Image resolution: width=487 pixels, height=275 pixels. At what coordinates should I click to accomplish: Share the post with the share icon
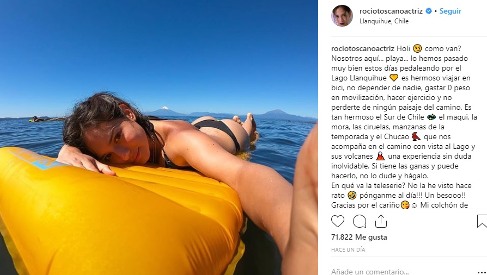[381, 221]
